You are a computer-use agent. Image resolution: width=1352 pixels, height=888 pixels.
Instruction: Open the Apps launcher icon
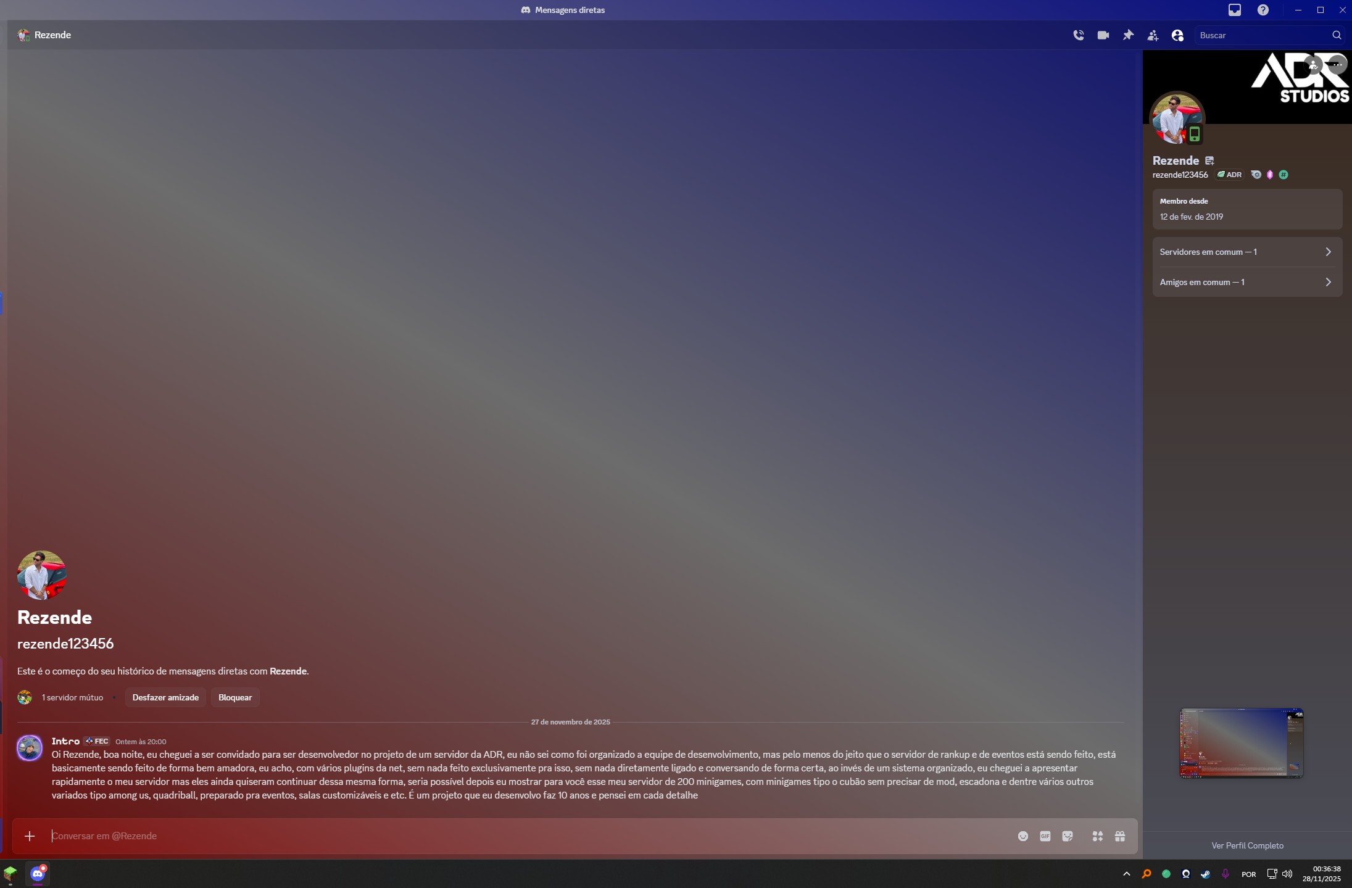coord(1097,836)
